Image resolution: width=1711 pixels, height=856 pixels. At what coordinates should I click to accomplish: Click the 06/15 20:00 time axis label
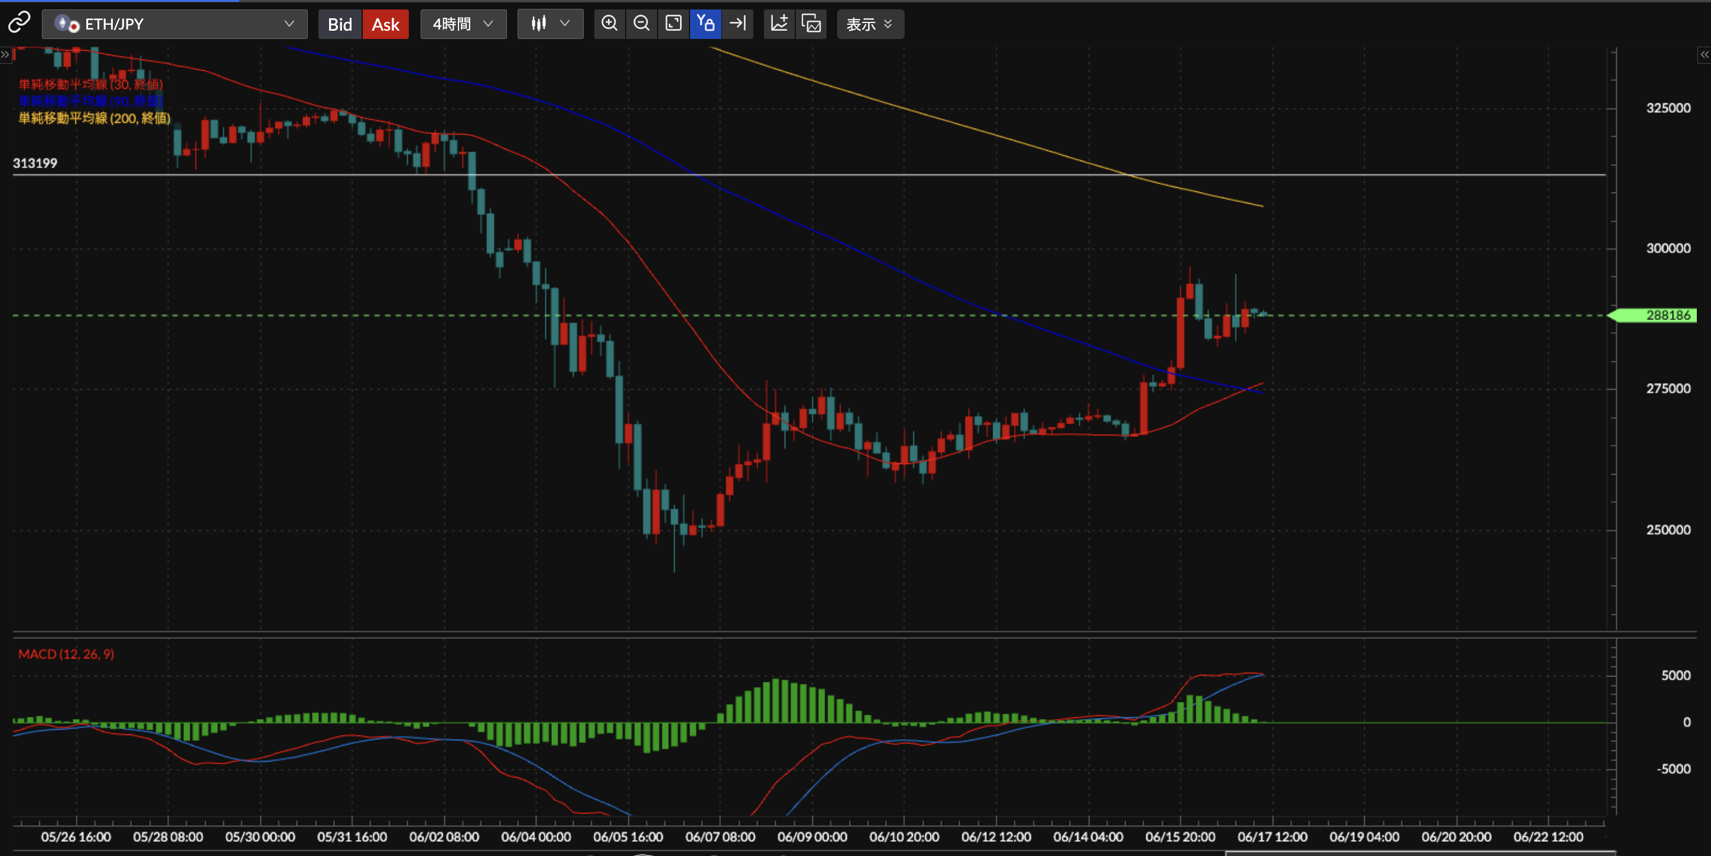(1180, 838)
